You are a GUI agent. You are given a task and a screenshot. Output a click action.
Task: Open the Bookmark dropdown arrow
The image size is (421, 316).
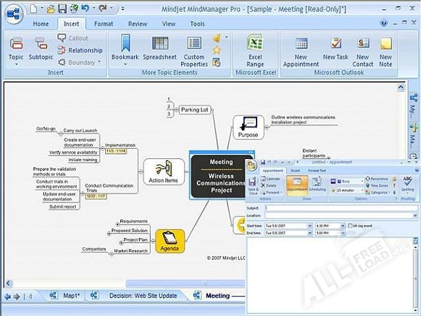pyautogui.click(x=125, y=67)
